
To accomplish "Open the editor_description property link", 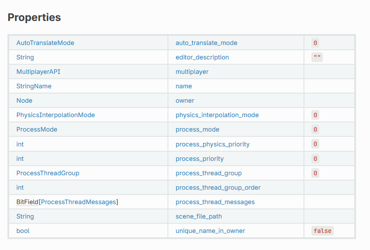I will pos(202,57).
